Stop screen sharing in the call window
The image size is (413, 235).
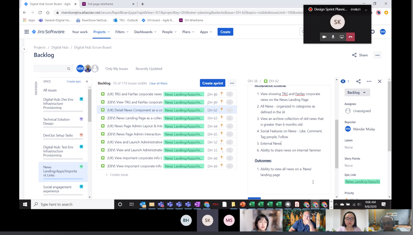342,37
